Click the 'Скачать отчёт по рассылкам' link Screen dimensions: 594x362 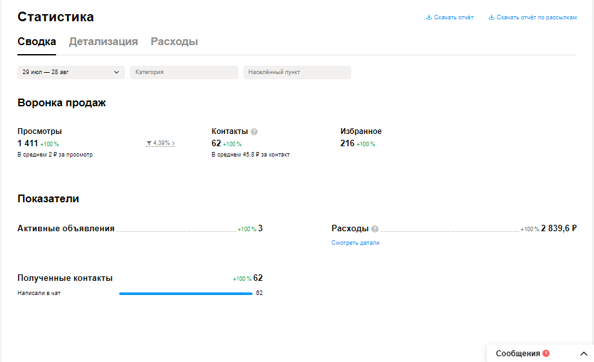pos(537,17)
